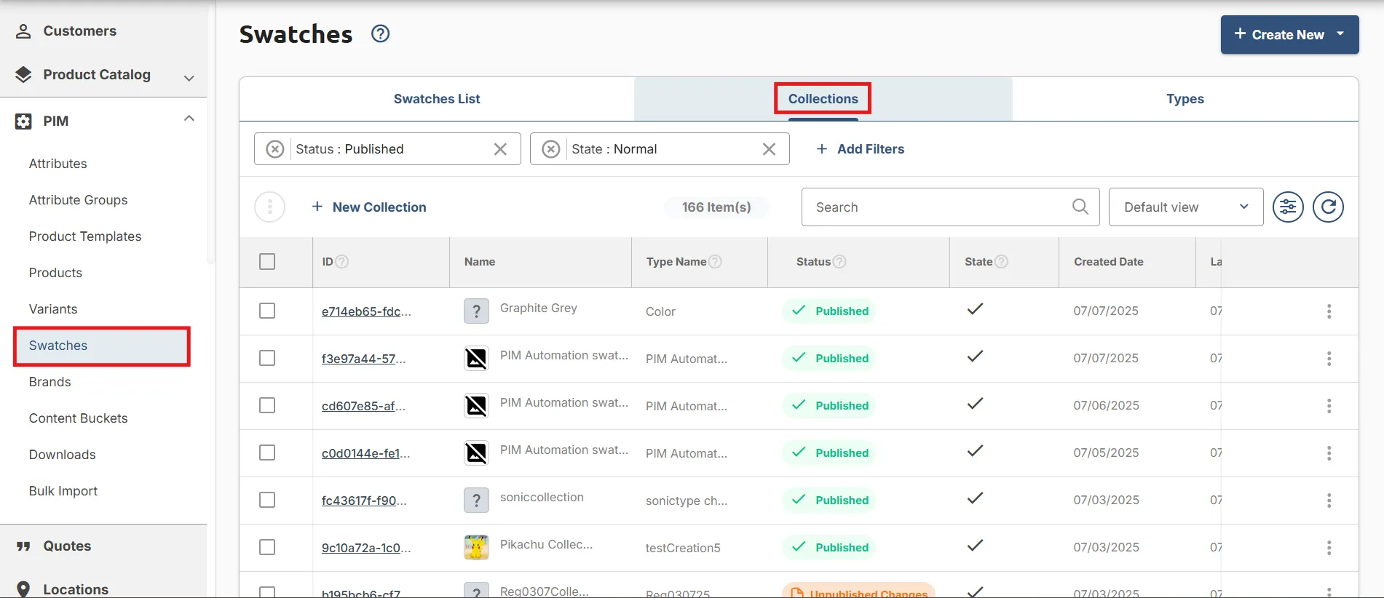Click the Pikachu Collection thumbnail image

coord(476,547)
